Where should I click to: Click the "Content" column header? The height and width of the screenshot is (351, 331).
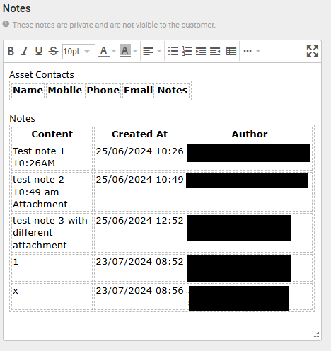click(52, 134)
